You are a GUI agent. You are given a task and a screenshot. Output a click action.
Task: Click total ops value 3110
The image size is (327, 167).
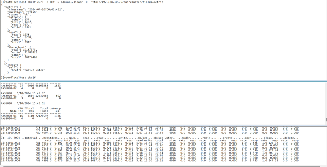pos(30,116)
